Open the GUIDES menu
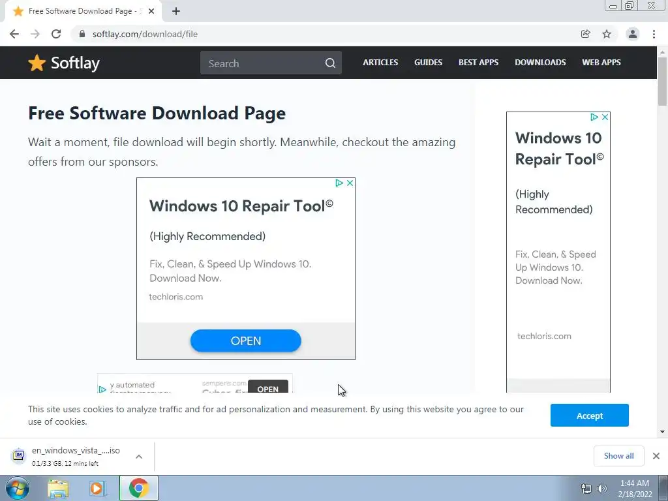This screenshot has width=668, height=501. pos(428,63)
